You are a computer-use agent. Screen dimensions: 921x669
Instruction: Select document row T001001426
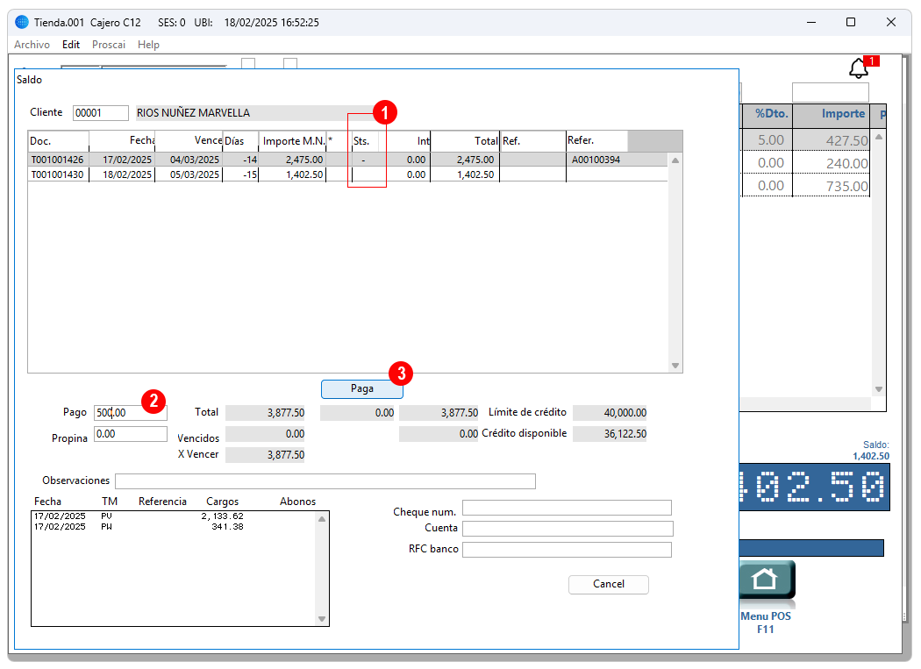pos(347,160)
